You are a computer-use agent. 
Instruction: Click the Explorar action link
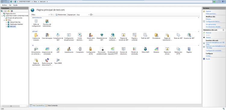point(208,11)
